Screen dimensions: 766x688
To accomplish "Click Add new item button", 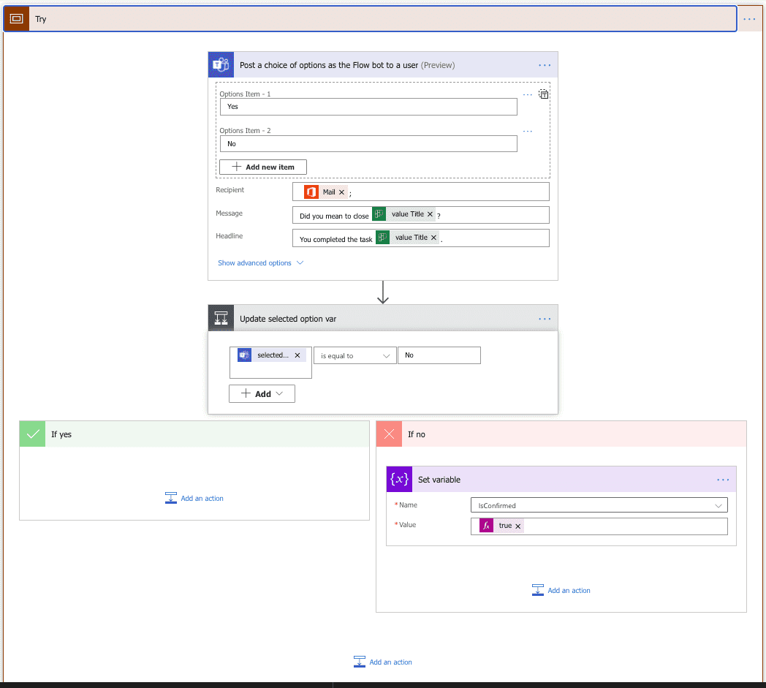I will point(263,167).
